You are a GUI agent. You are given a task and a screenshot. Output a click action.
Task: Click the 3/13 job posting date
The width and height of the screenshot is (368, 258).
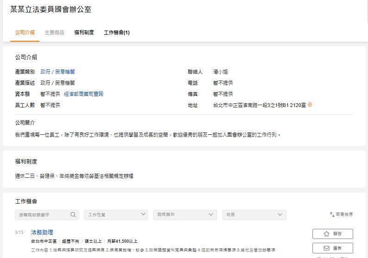(x=19, y=233)
